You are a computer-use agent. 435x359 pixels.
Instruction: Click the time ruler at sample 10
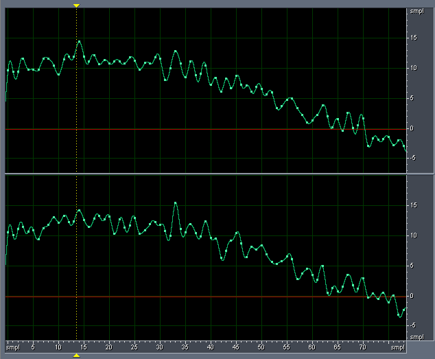coord(58,347)
